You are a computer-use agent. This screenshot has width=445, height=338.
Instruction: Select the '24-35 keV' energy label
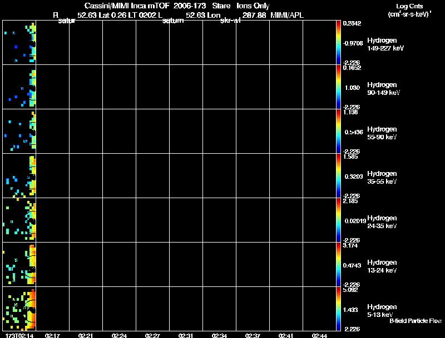tap(382, 226)
